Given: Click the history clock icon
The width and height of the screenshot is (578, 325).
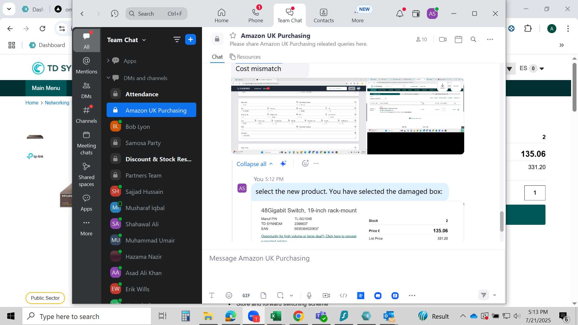Looking at the screenshot, I should tap(114, 14).
